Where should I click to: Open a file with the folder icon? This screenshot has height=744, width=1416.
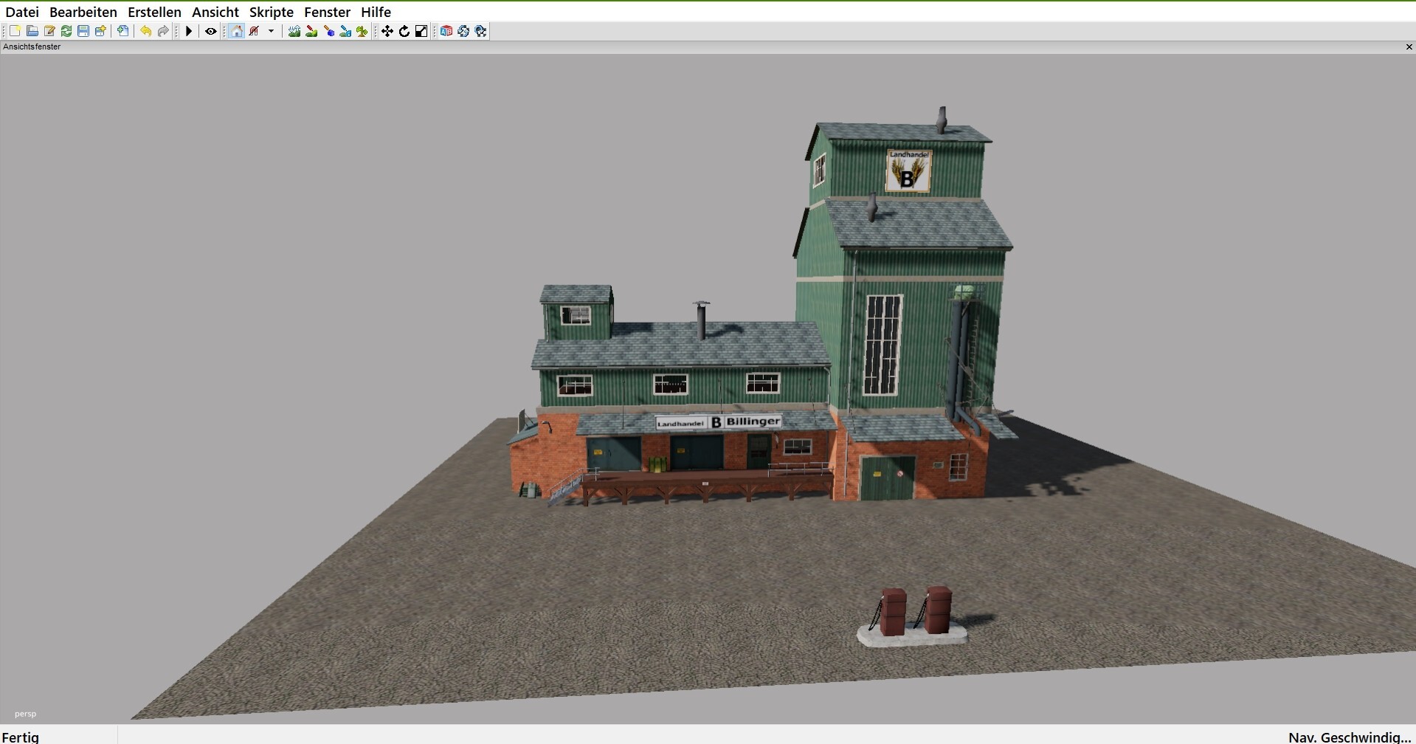32,31
